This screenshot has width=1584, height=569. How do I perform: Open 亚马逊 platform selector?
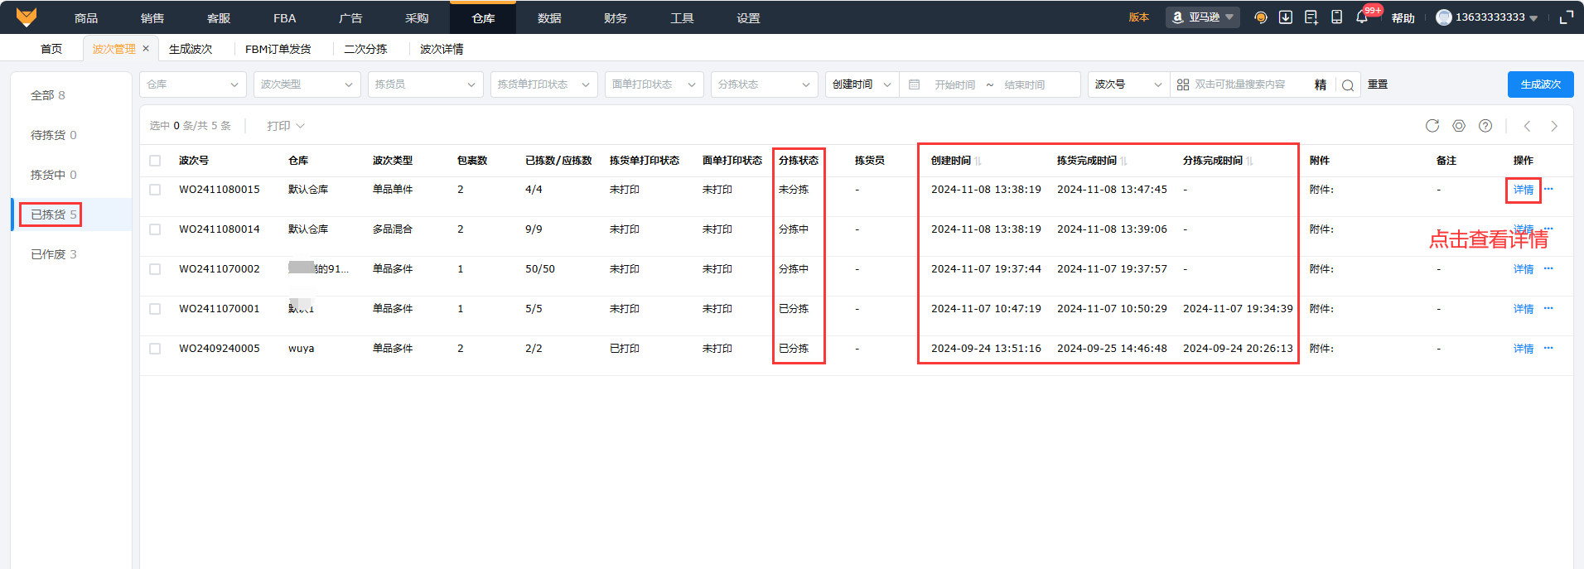click(1203, 17)
